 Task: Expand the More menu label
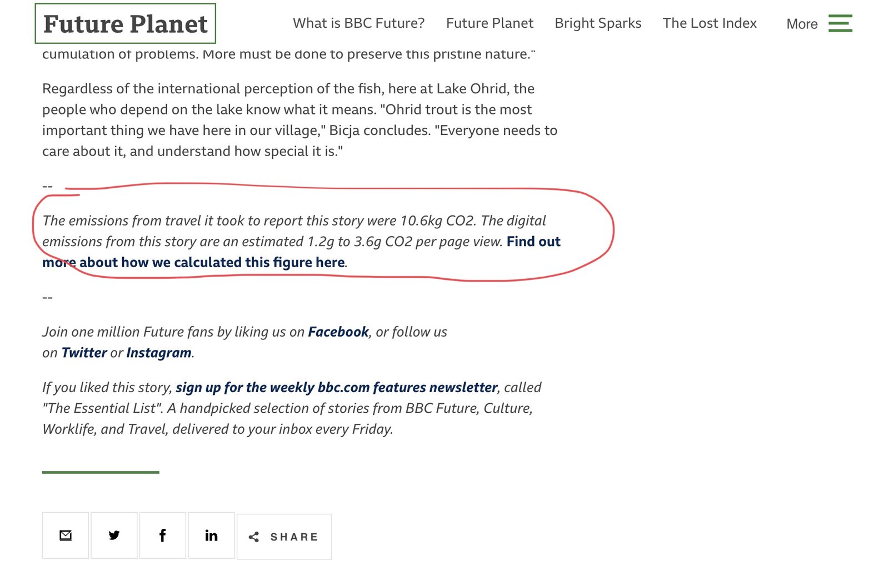click(x=802, y=24)
